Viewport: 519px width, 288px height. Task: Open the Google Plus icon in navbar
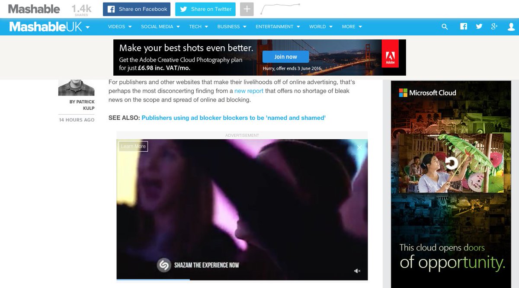coord(495,26)
